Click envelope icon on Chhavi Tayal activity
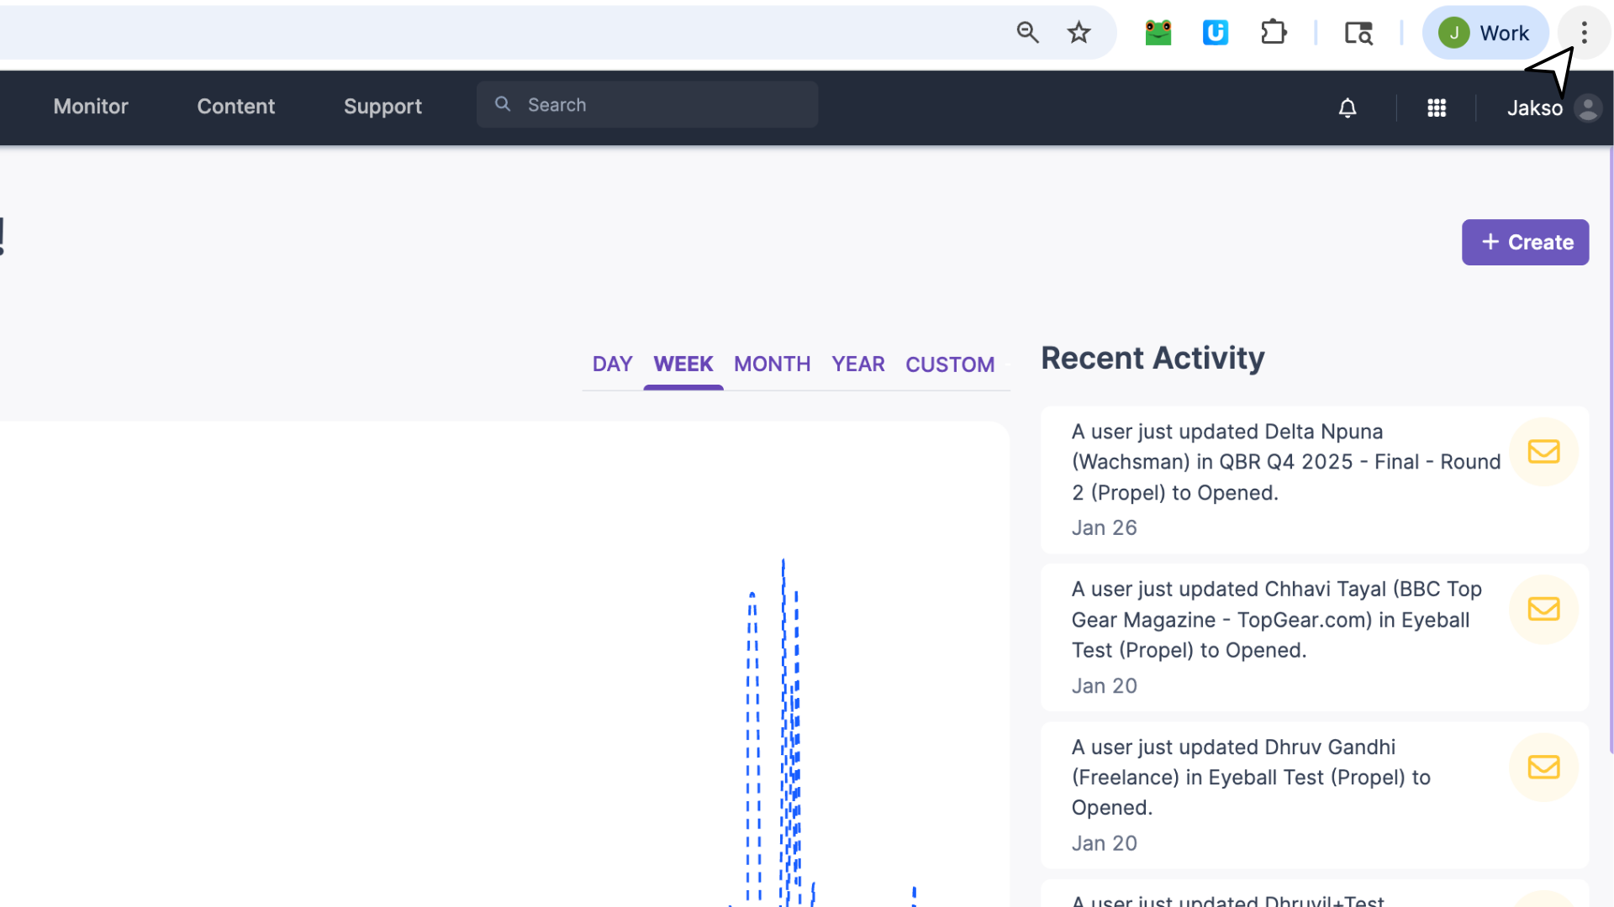 [x=1543, y=609]
